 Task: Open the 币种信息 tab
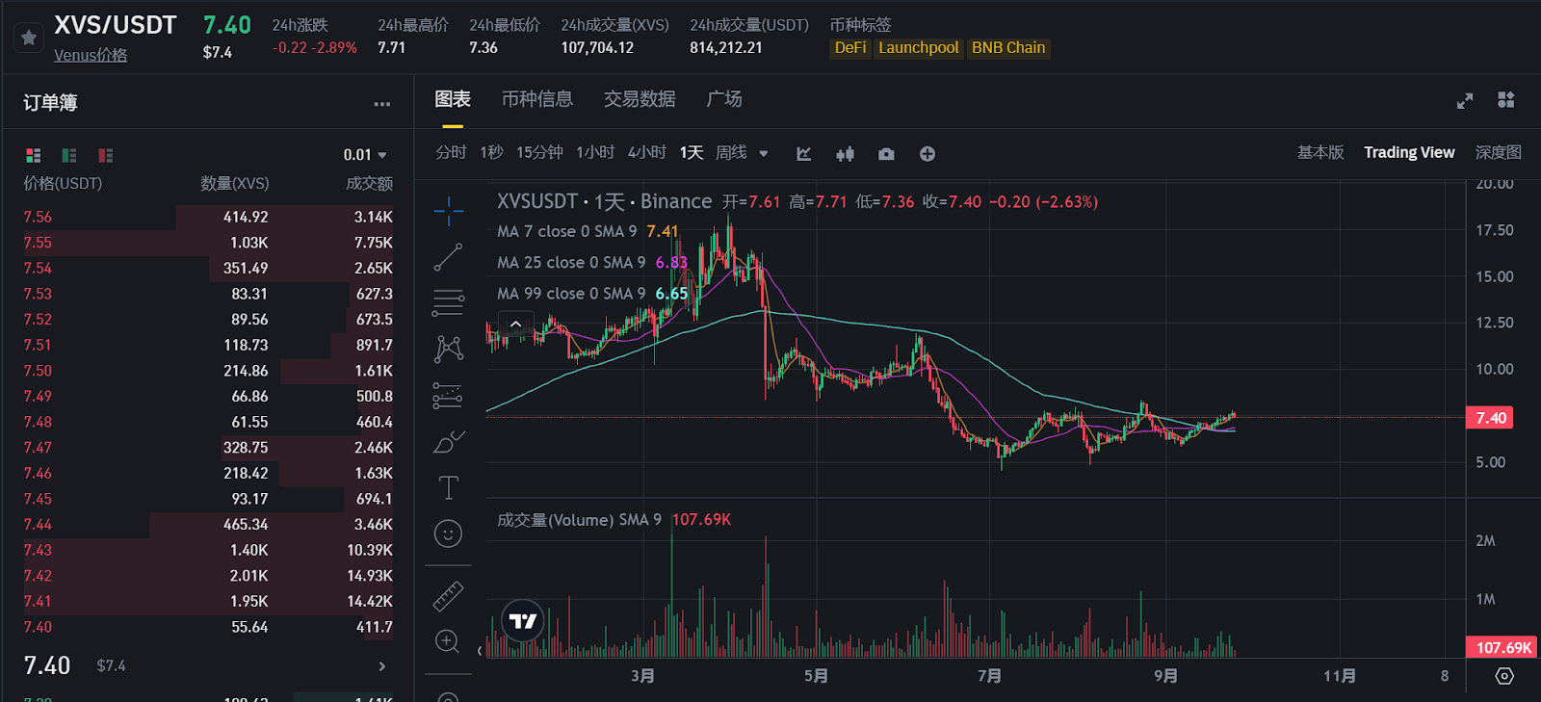click(x=537, y=99)
